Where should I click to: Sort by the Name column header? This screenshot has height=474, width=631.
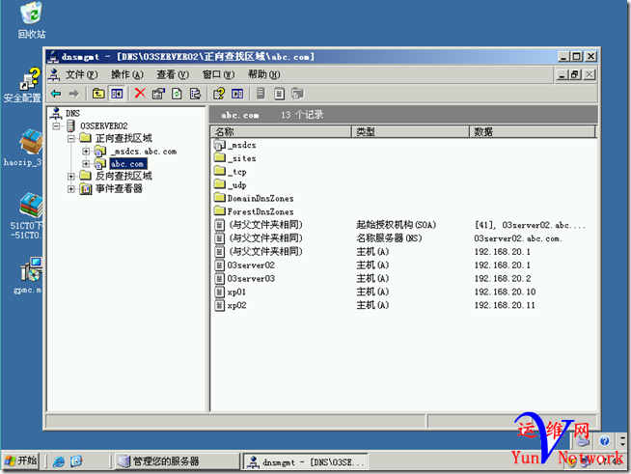click(281, 131)
